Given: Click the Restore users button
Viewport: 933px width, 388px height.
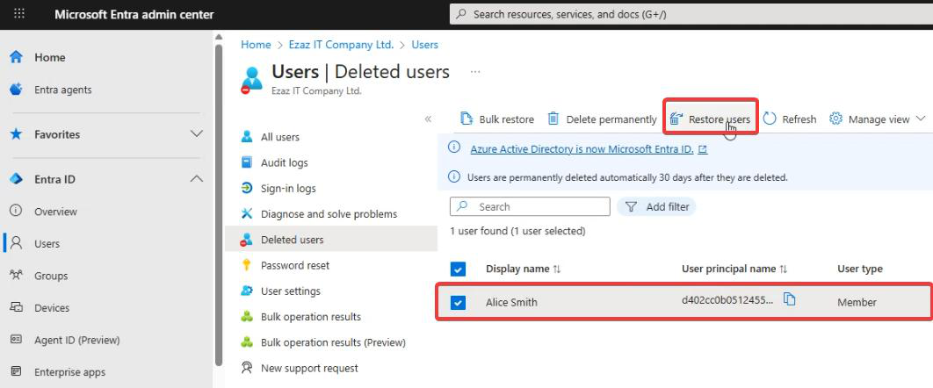Looking at the screenshot, I should tap(710, 119).
